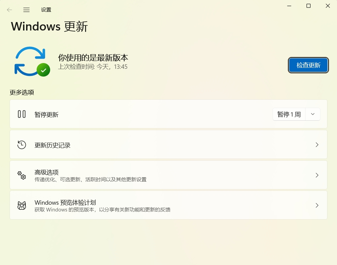Image resolution: width=337 pixels, height=265 pixels.
Task: Open 高级选项 chevron
Action: pos(317,175)
